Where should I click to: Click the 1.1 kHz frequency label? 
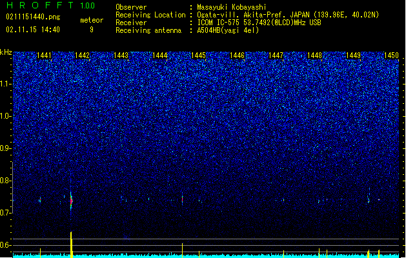(6, 84)
